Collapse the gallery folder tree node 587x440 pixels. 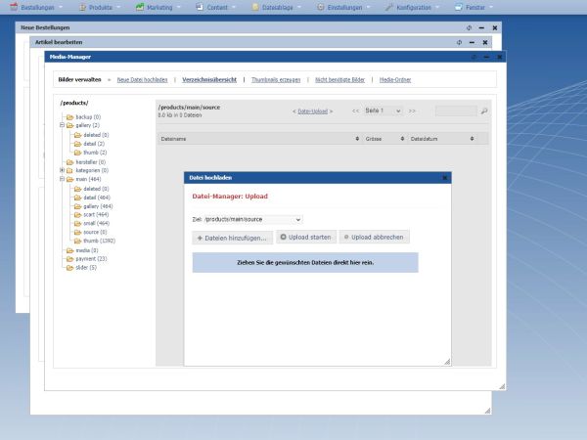[x=61, y=125]
